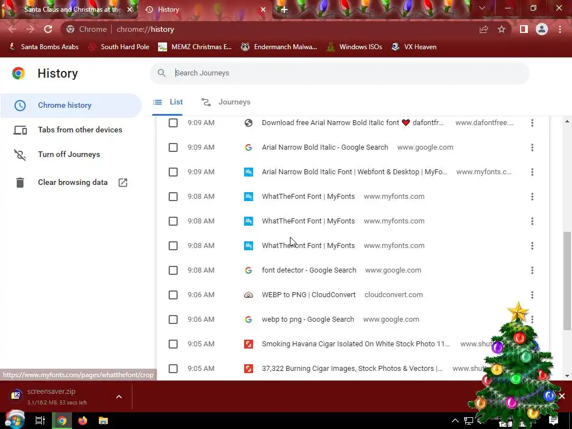The height and width of the screenshot is (429, 572).
Task: Click Google favicon on webp to png row
Action: 249,320
